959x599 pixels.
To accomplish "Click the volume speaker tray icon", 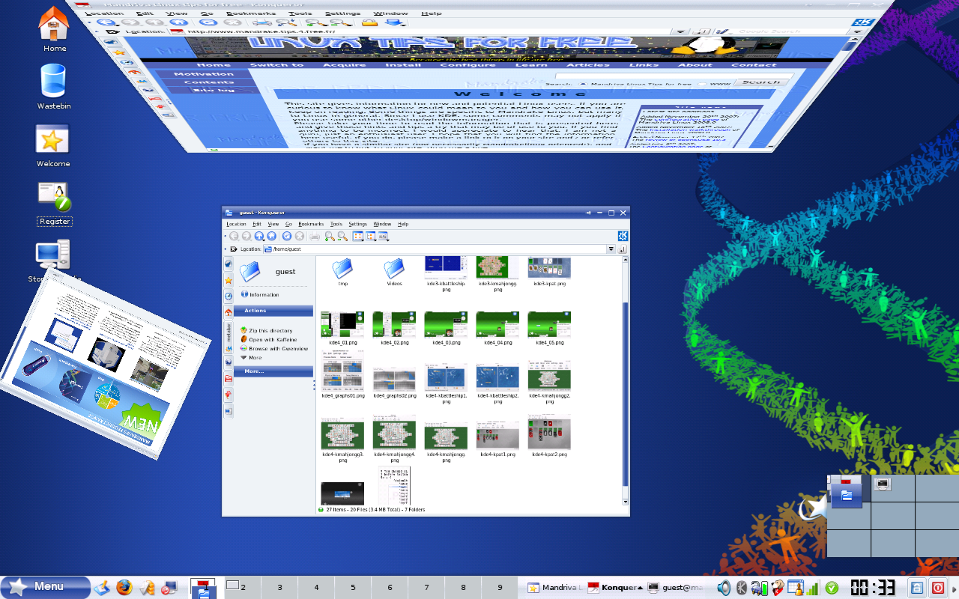I will pyautogui.click(x=724, y=588).
